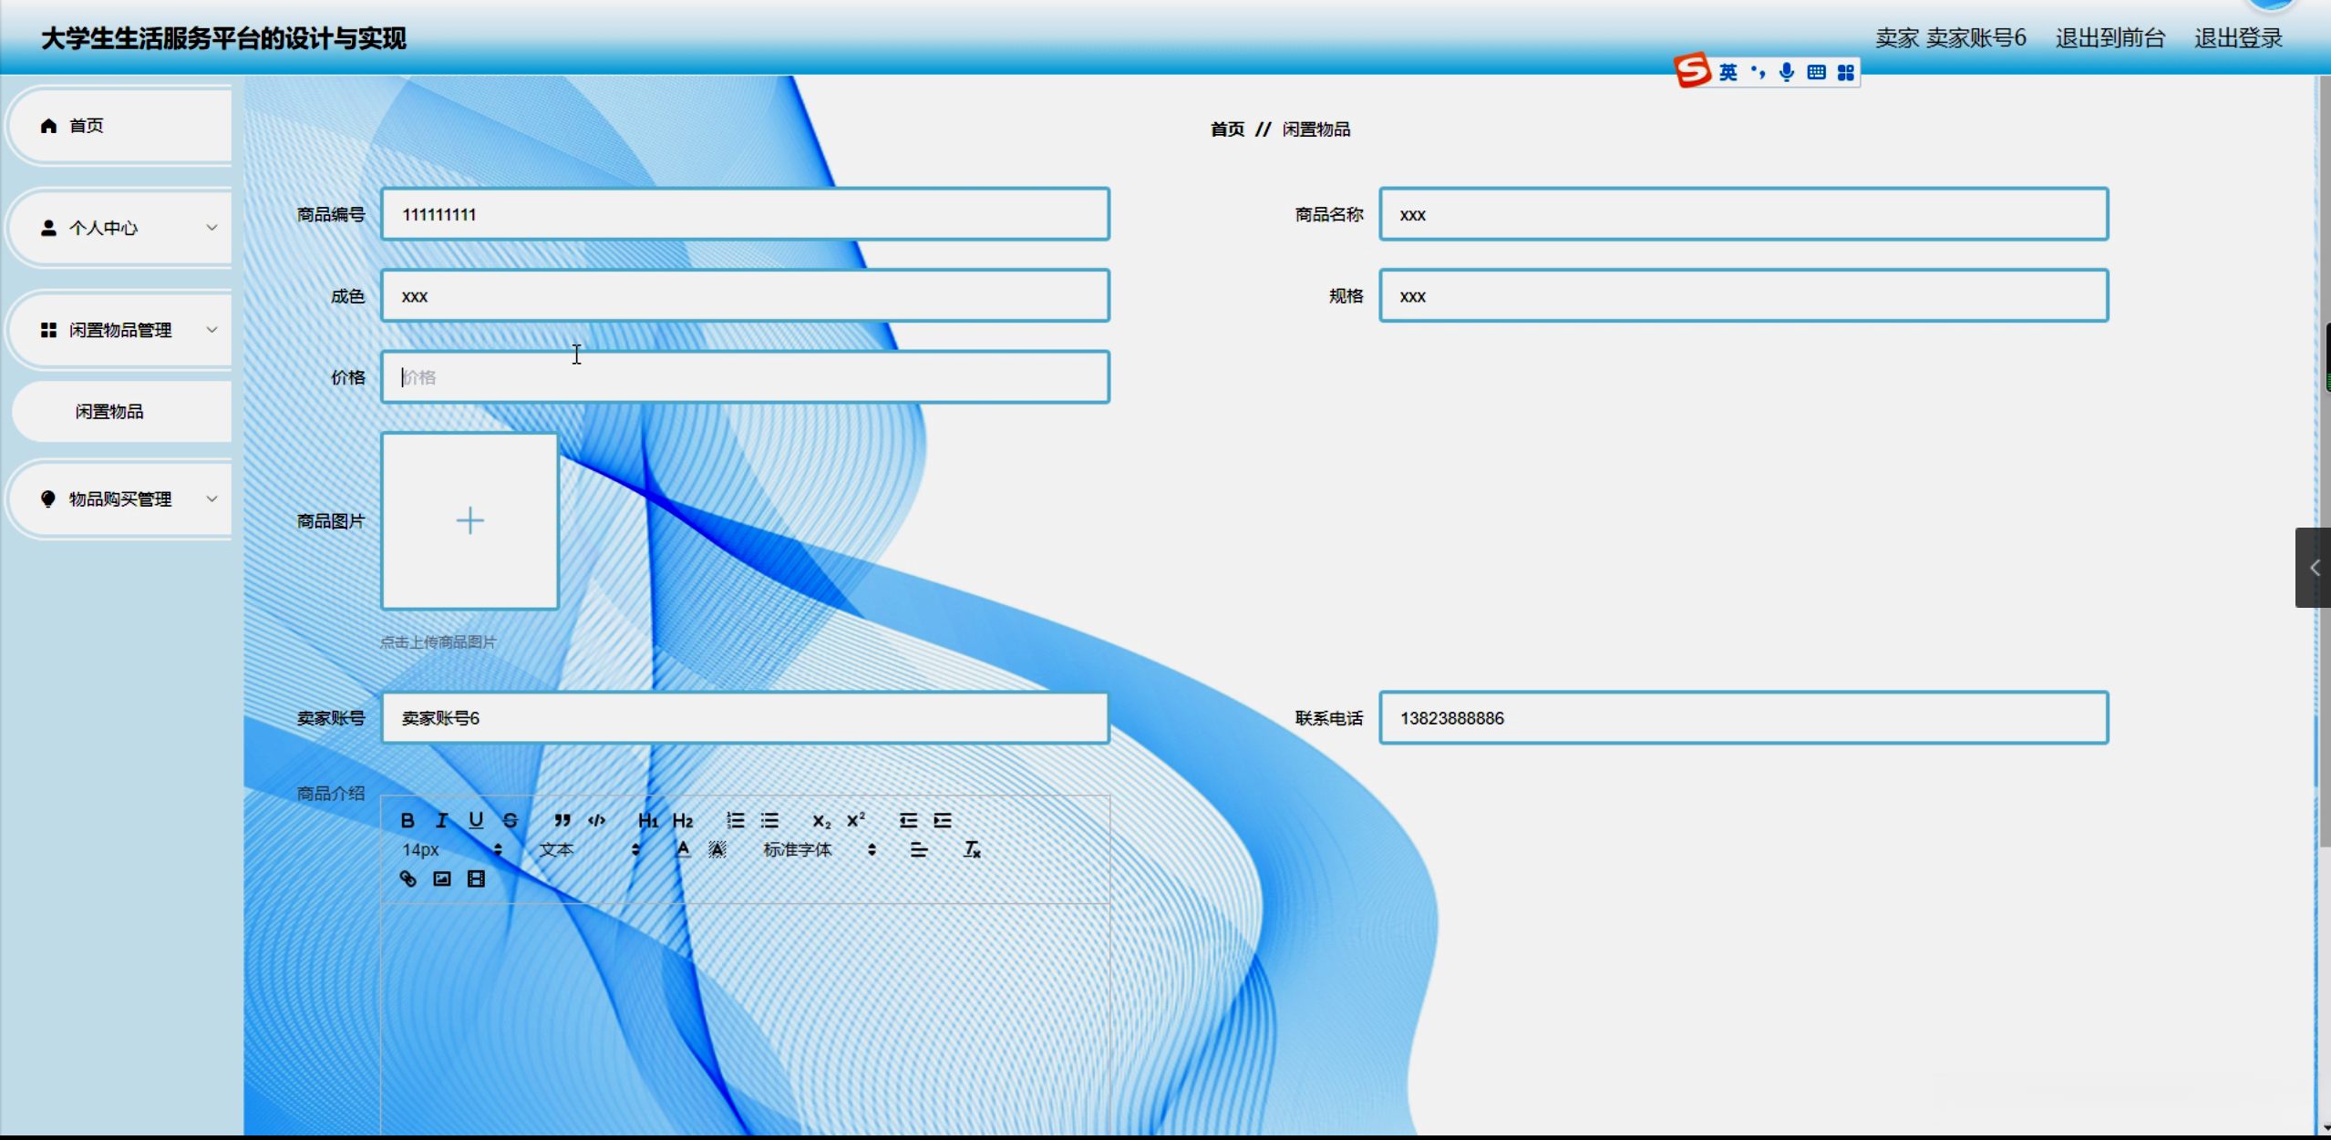Clear text formatting in editor
Viewport: 2331px width, 1140px height.
(972, 849)
